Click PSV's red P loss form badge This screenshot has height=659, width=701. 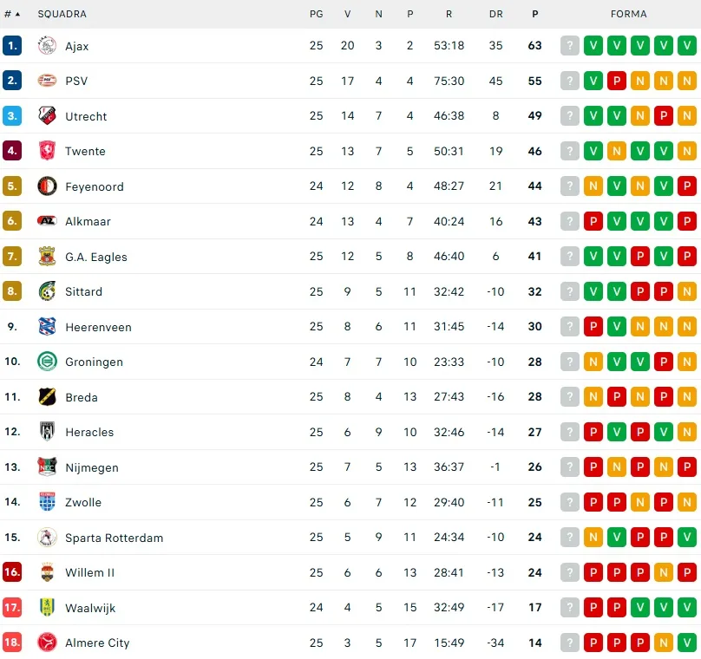(x=617, y=81)
